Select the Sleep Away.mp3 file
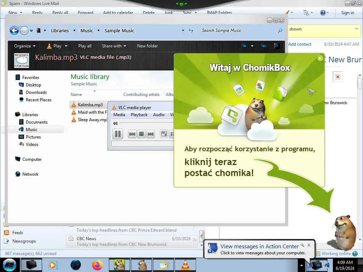The image size is (363, 272). tap(89, 120)
